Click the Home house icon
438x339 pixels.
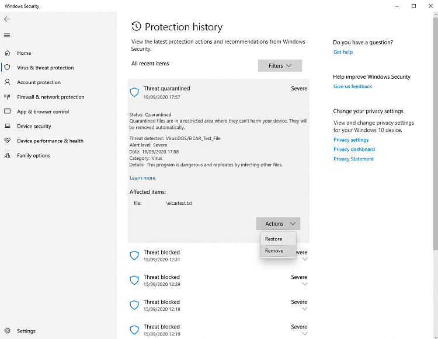pyautogui.click(x=7, y=53)
